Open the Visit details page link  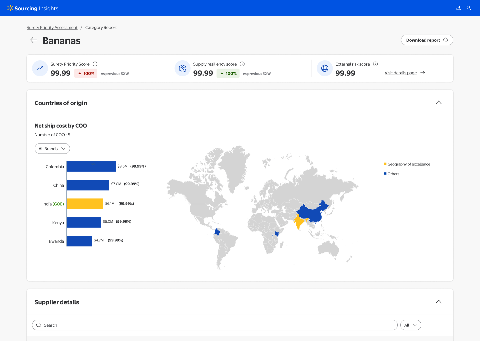click(401, 73)
